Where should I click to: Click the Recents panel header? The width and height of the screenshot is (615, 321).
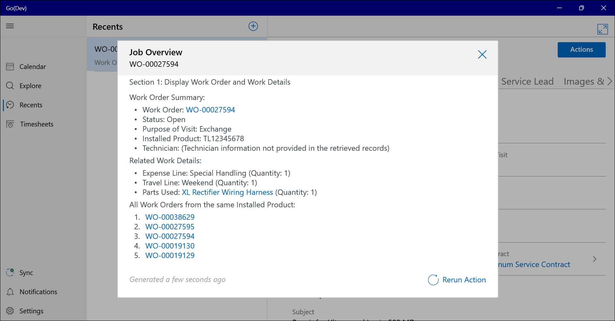(108, 27)
